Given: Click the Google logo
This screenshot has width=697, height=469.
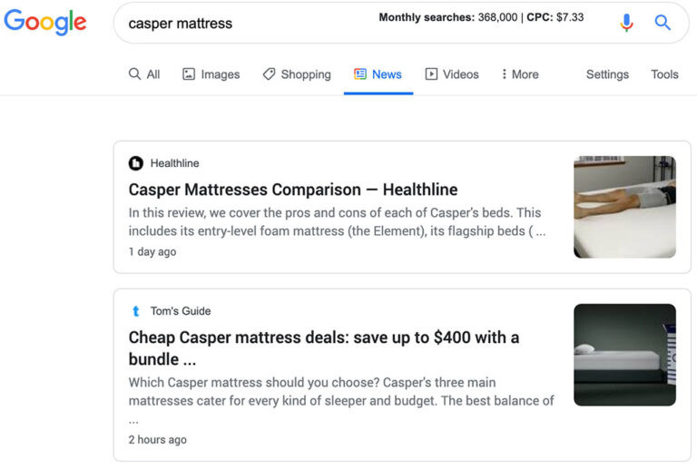Looking at the screenshot, I should pos(44,22).
